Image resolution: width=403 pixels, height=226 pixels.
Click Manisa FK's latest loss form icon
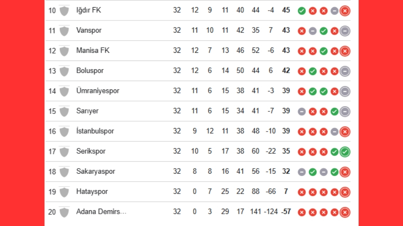[x=345, y=51]
